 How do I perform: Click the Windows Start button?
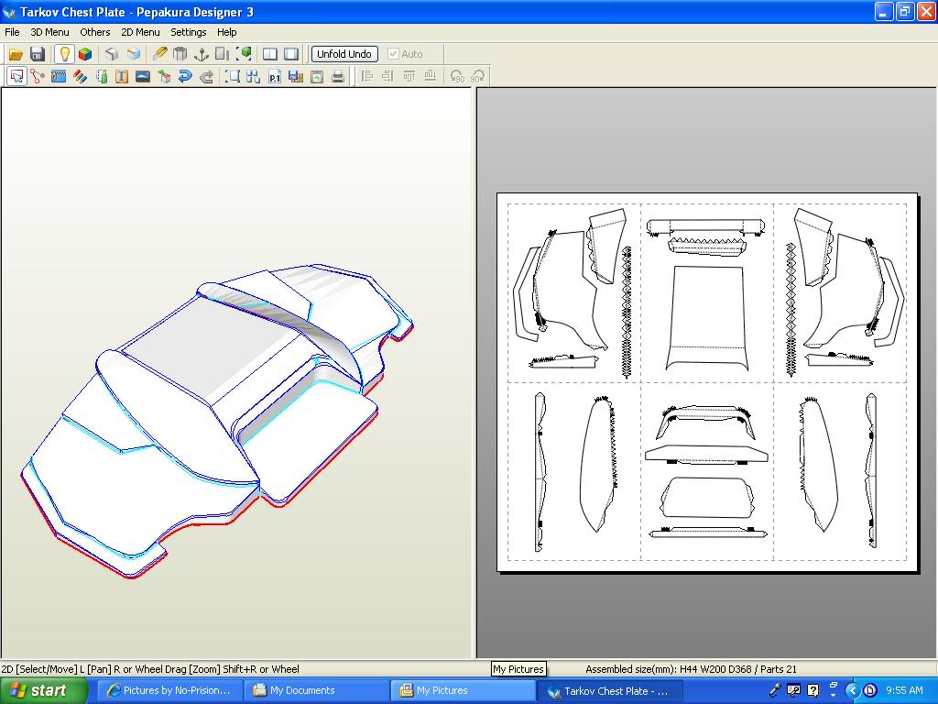(x=38, y=690)
